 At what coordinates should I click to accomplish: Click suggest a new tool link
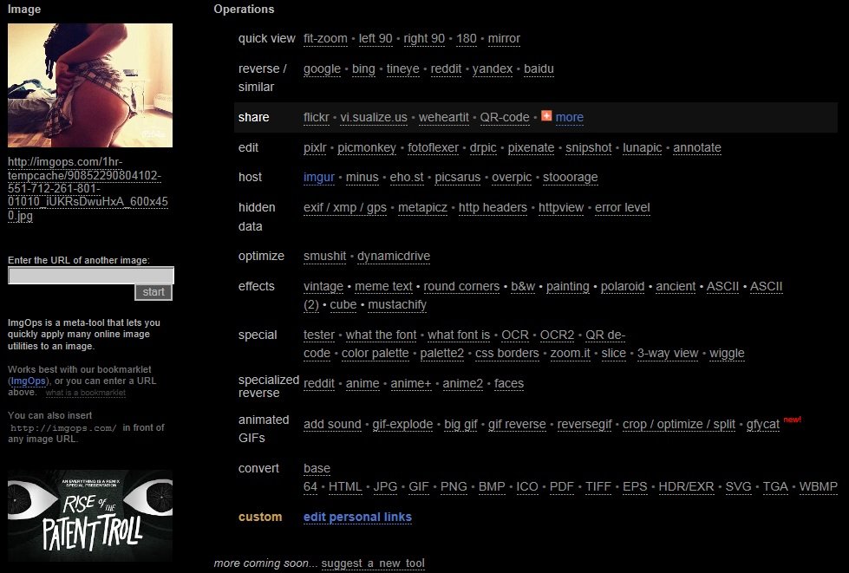[373, 563]
